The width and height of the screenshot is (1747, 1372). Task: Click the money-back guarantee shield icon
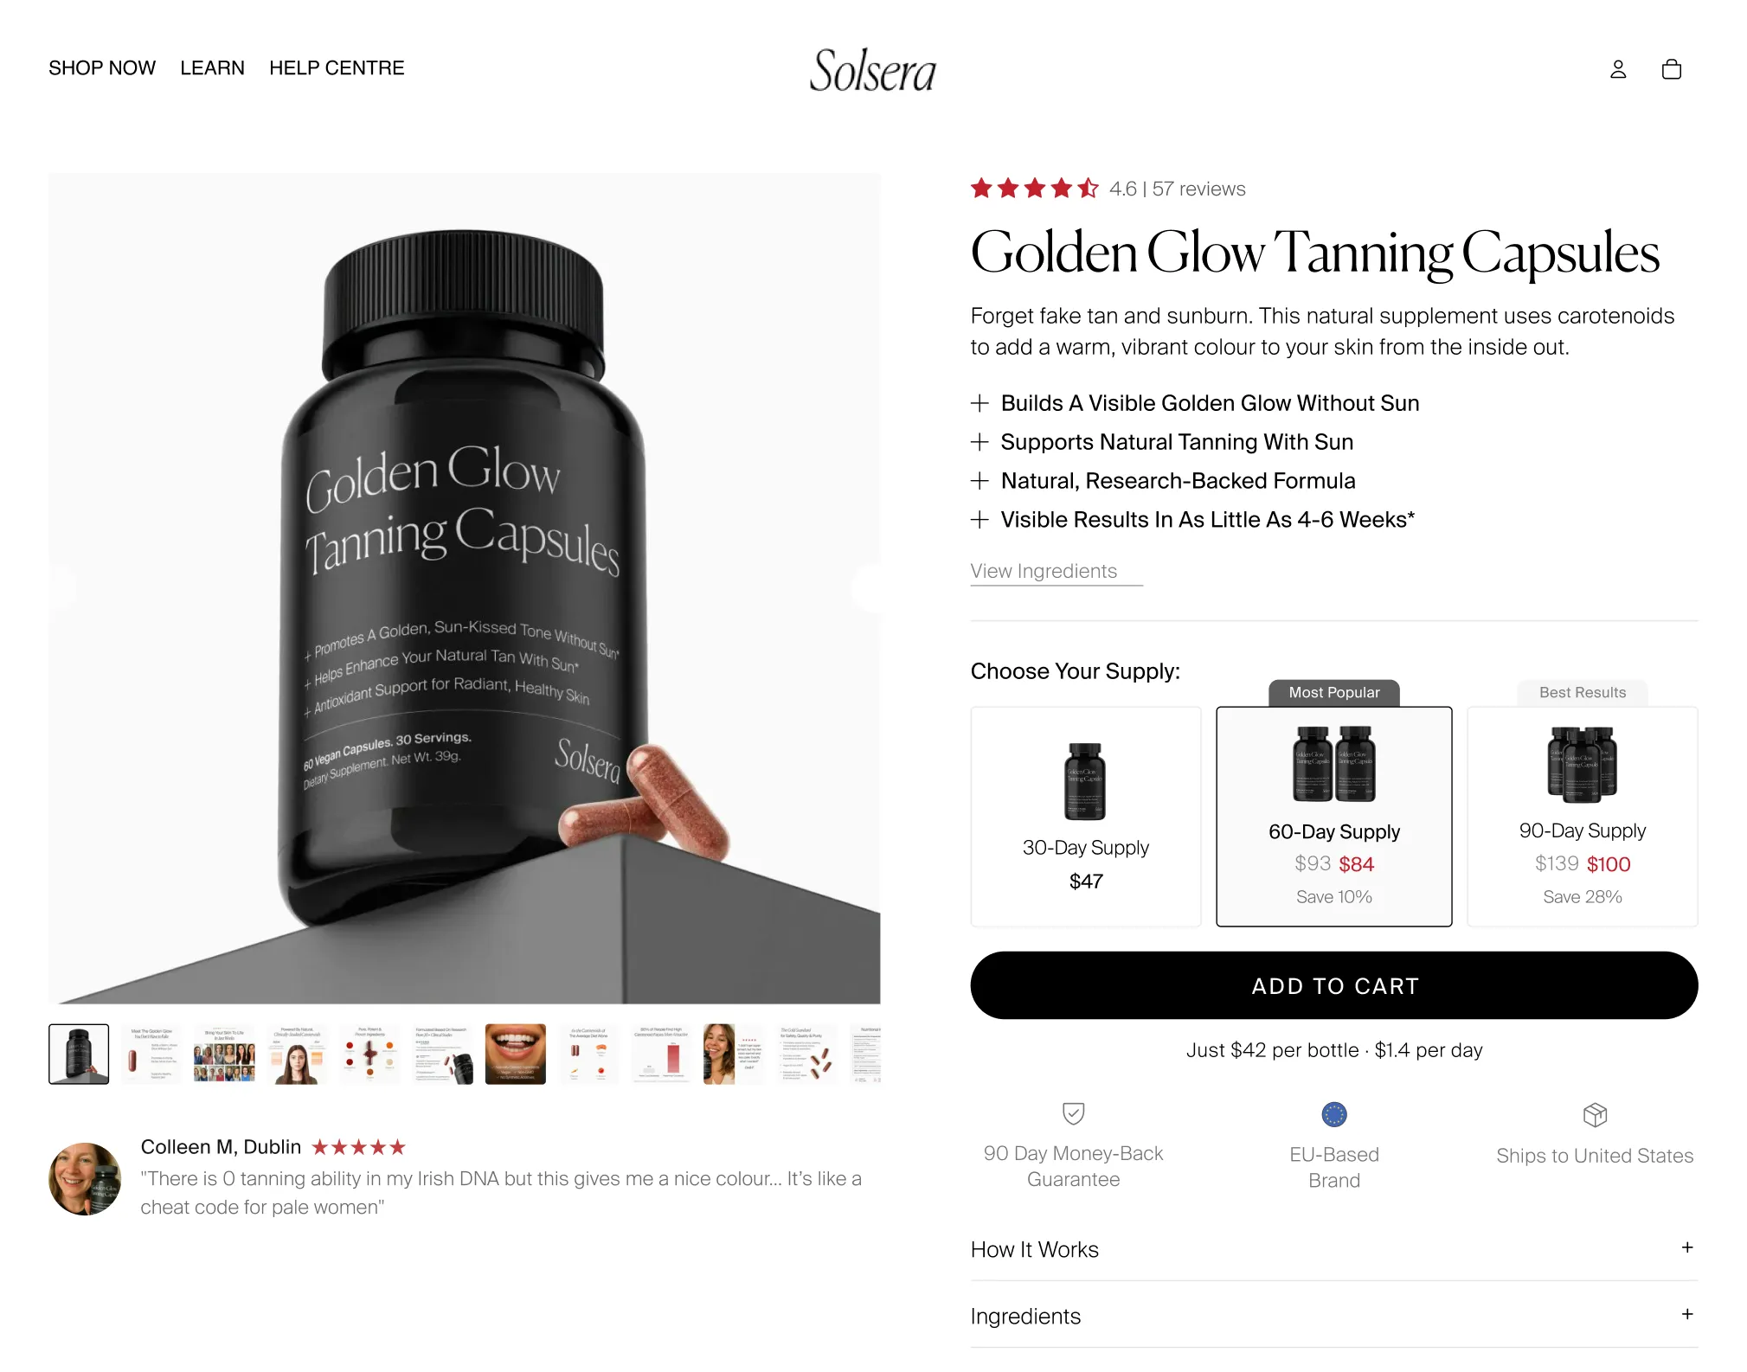1073,1113
